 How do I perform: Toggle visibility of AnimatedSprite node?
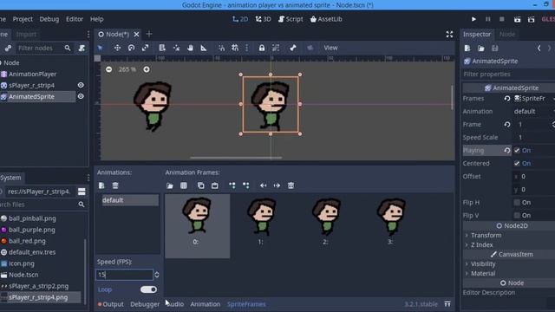point(81,96)
